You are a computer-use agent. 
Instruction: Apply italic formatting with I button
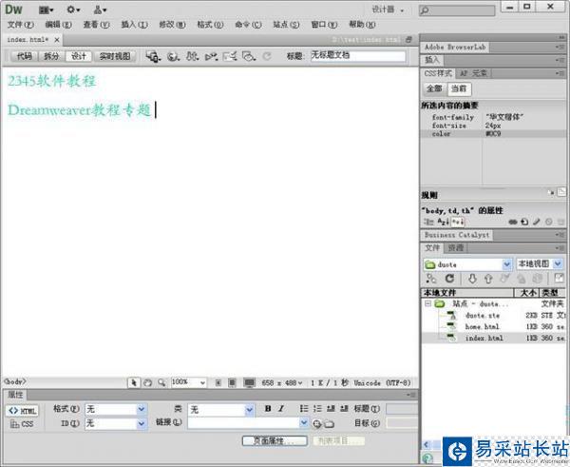(281, 408)
